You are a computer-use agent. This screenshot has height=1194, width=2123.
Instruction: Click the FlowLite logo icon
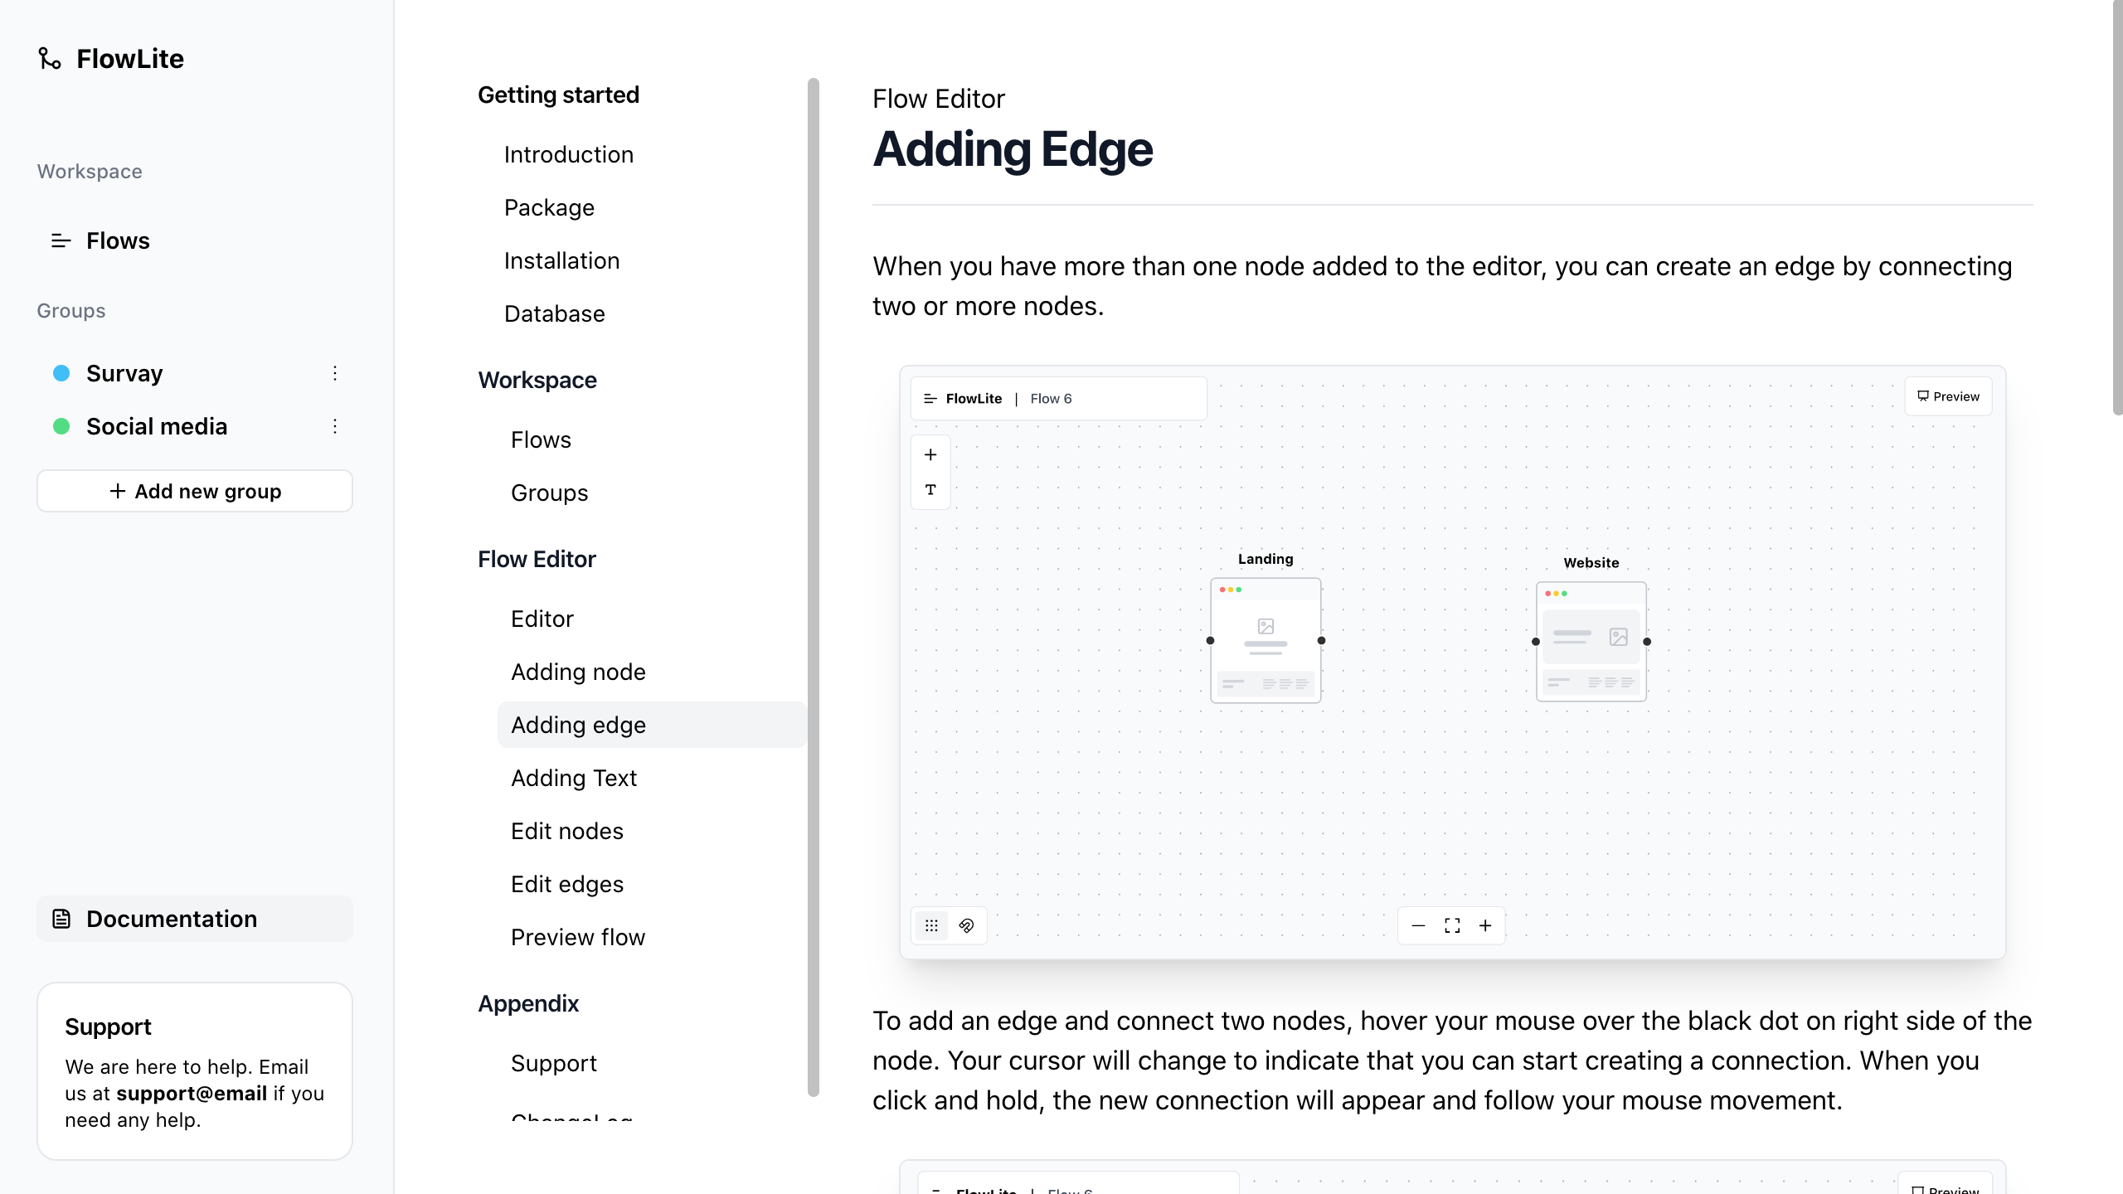(50, 58)
